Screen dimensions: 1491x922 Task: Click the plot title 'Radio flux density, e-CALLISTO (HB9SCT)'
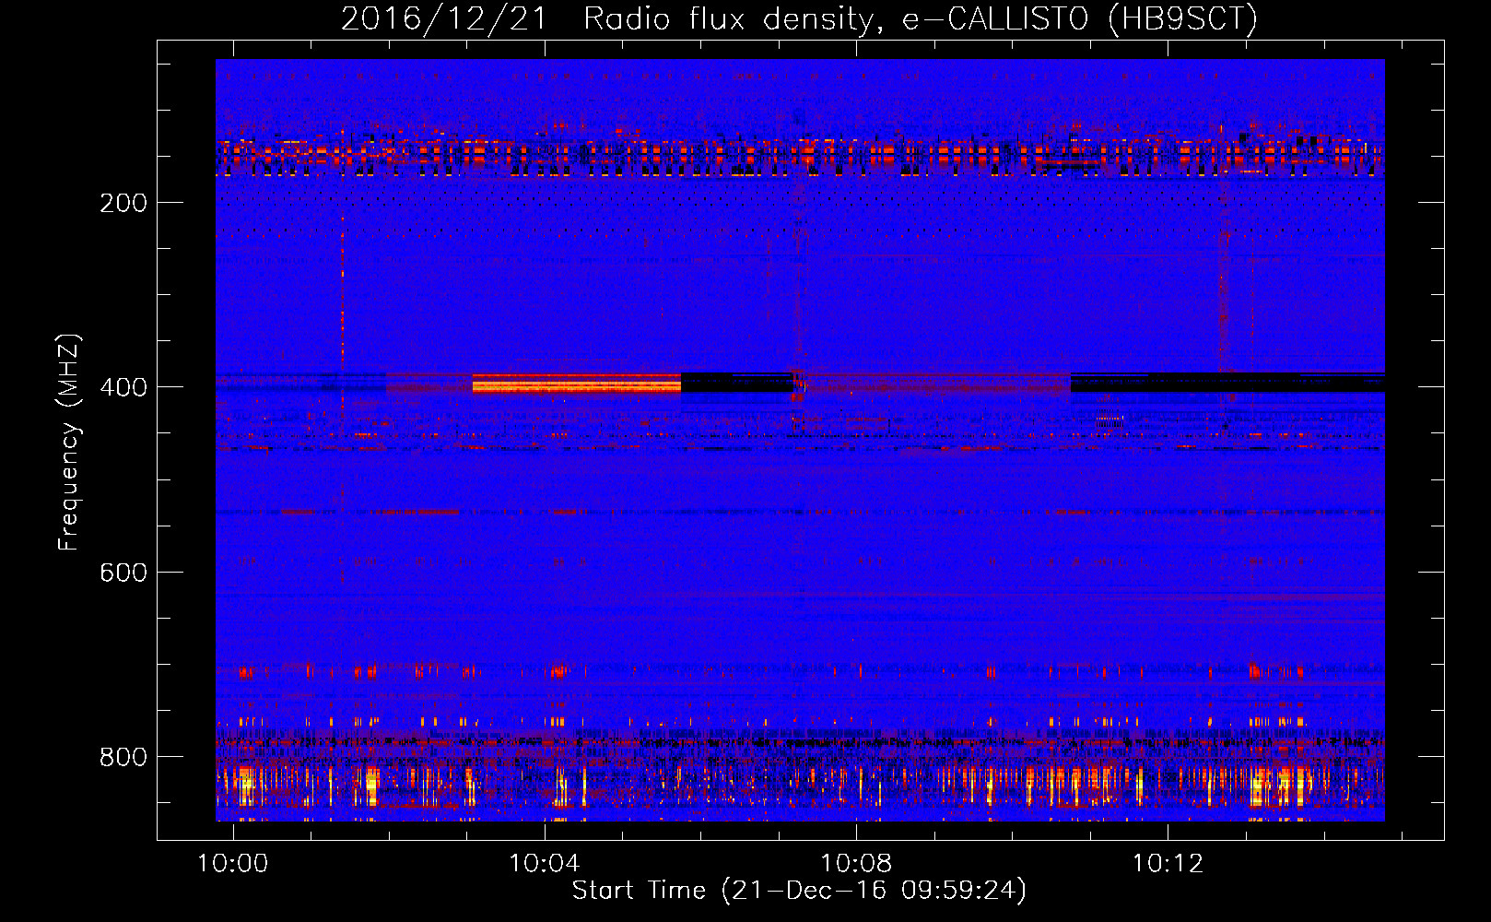coord(921,18)
